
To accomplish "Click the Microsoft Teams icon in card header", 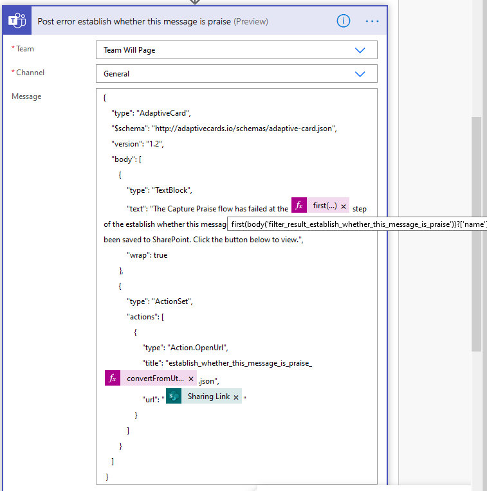I will point(15,21).
